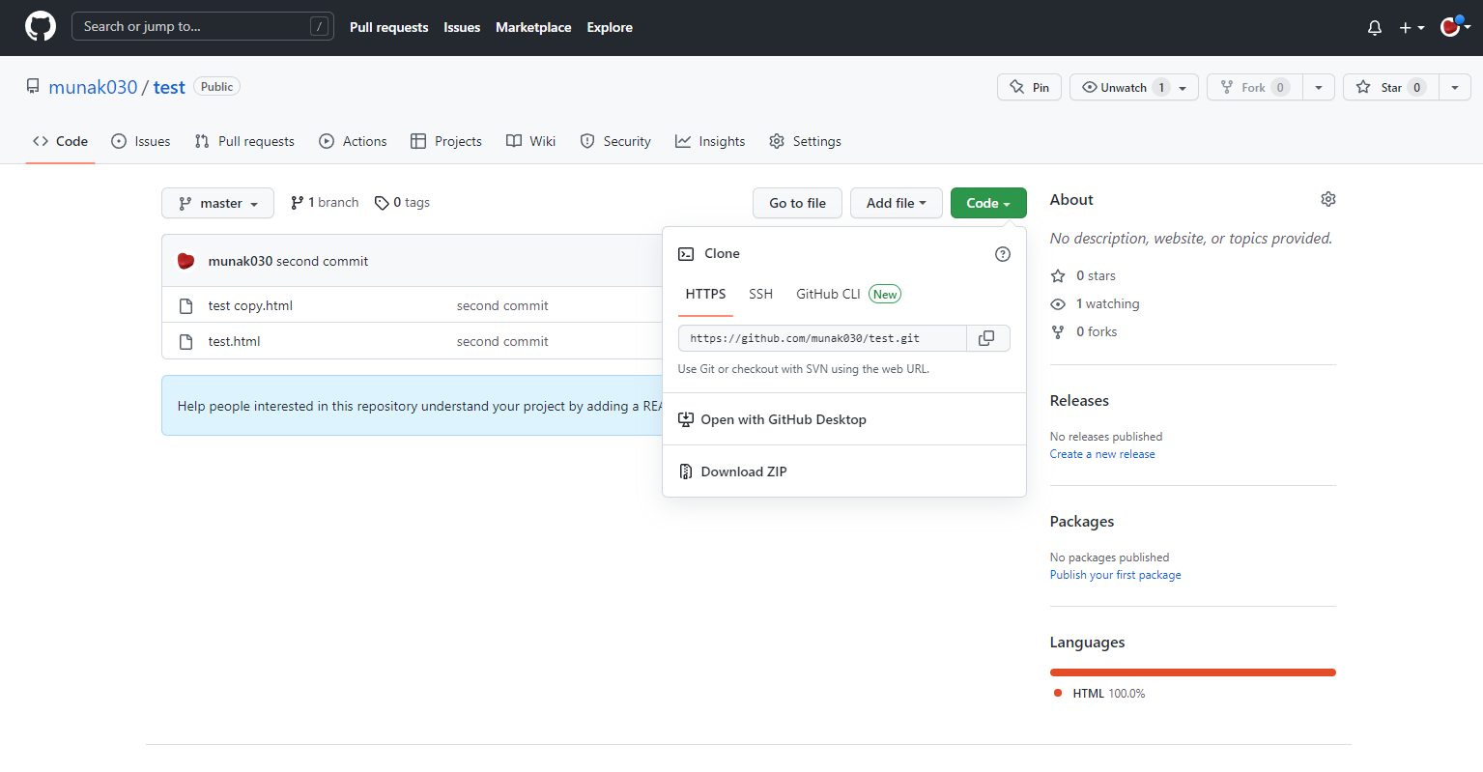1483x772 pixels.
Task: Select the Code repository tab
Action: pyautogui.click(x=60, y=141)
